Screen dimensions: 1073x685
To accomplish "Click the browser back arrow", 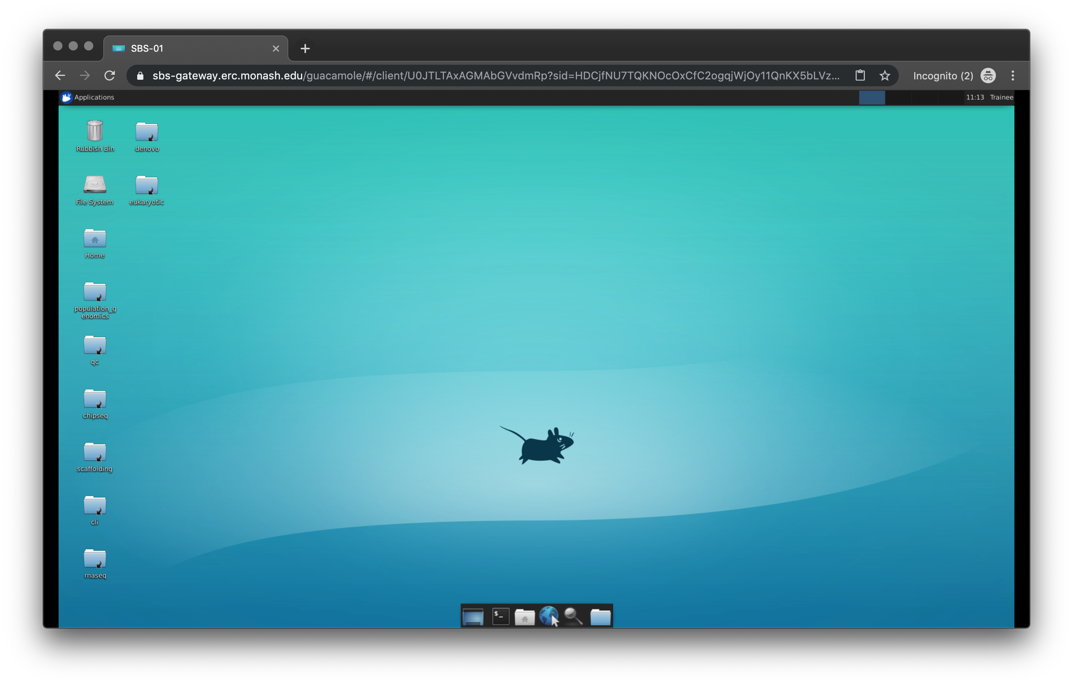I will click(x=60, y=76).
